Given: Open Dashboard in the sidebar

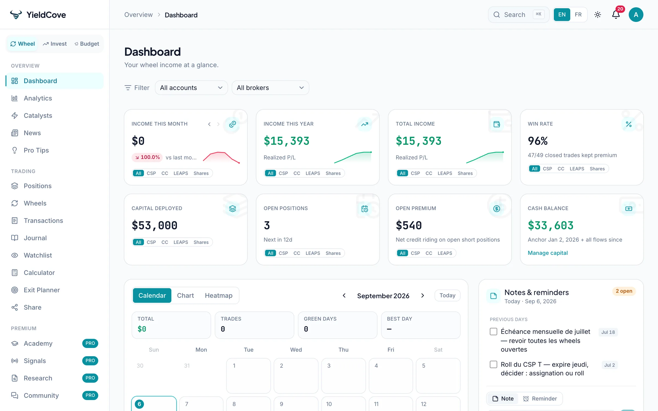Looking at the screenshot, I should [x=54, y=81].
